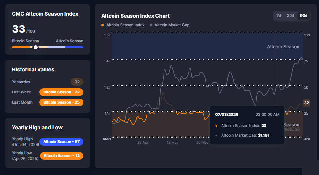Open the Last Month Bitcoin Season - 25 badge
The width and height of the screenshot is (319, 175).
coord(61,102)
